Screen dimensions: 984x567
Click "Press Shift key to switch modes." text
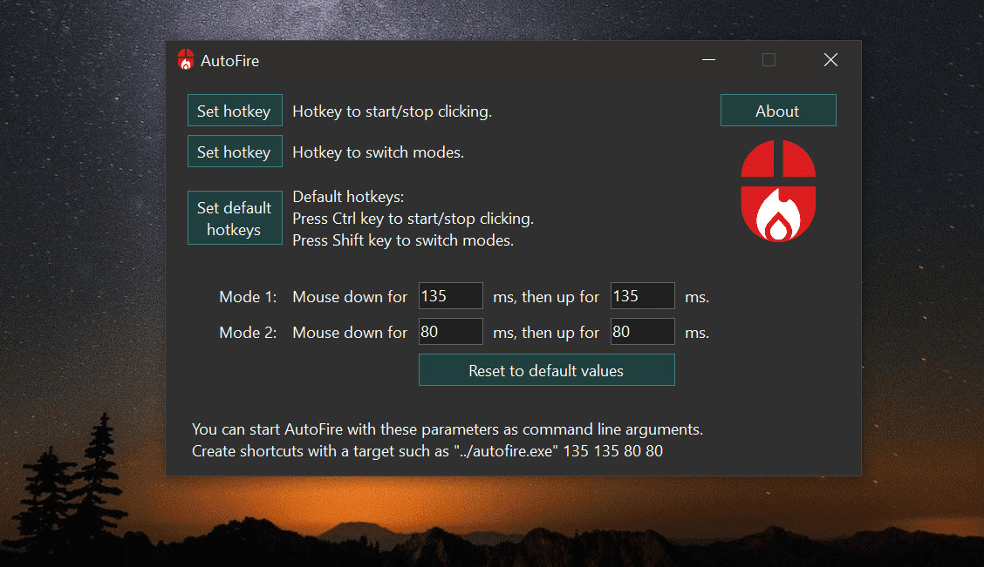[x=403, y=240]
